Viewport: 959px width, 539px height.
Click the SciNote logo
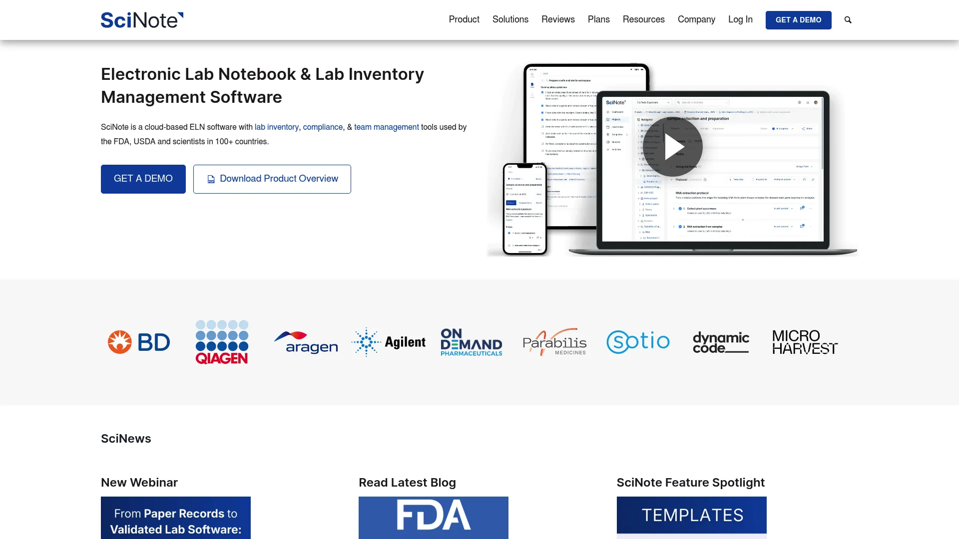click(x=142, y=20)
